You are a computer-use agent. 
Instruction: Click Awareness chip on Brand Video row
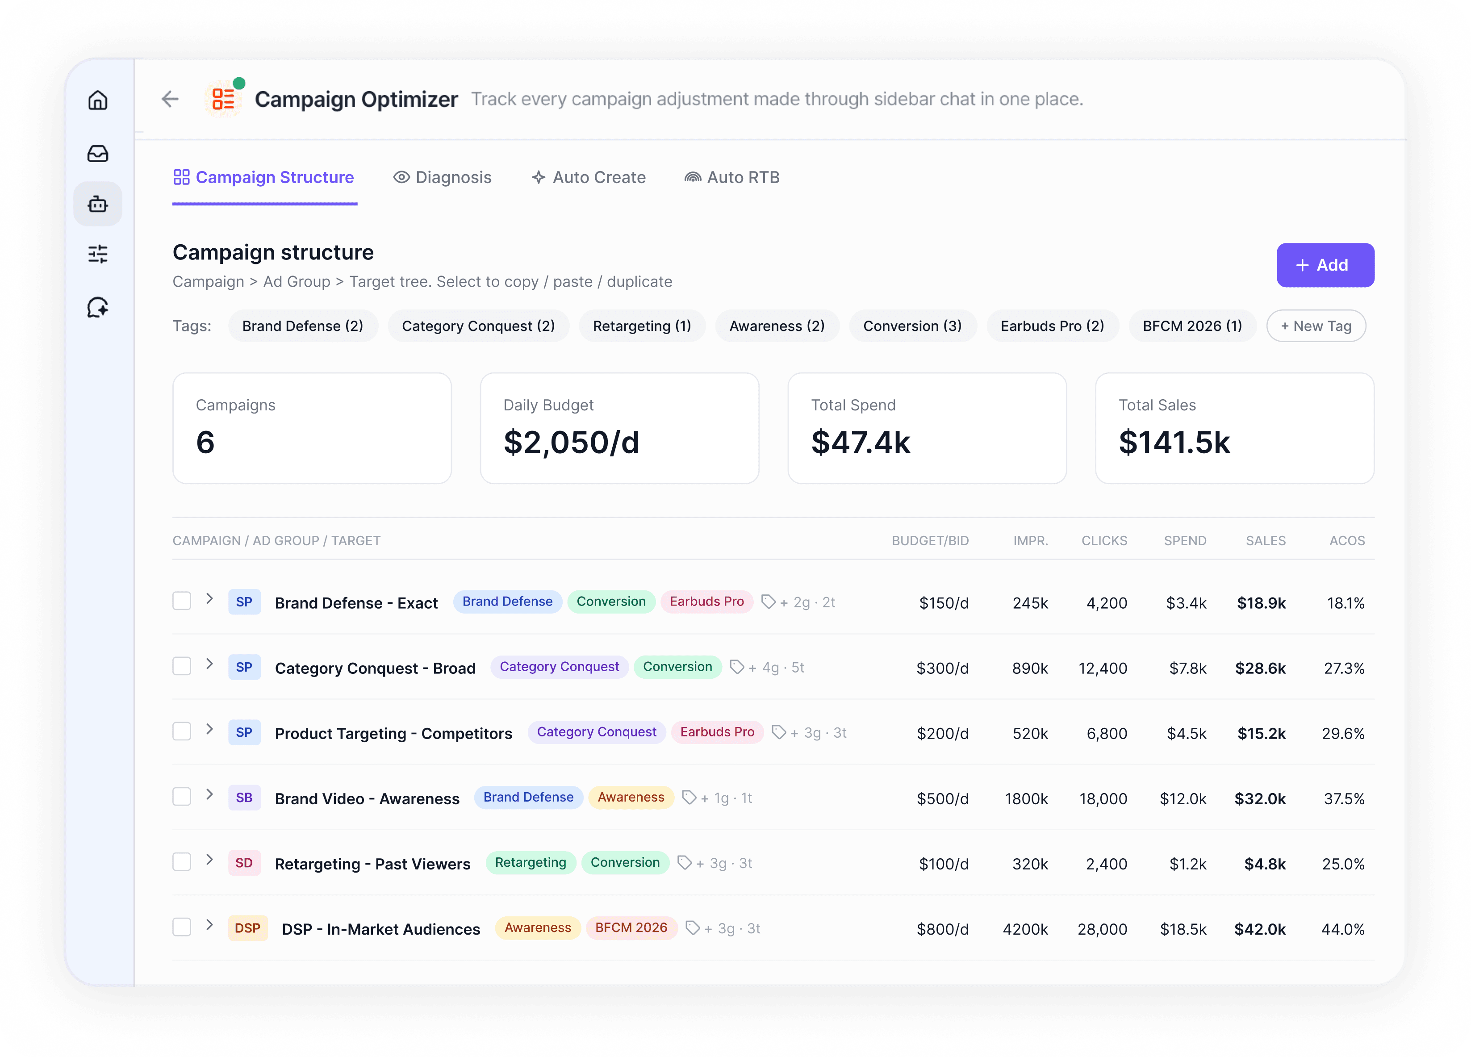point(631,798)
